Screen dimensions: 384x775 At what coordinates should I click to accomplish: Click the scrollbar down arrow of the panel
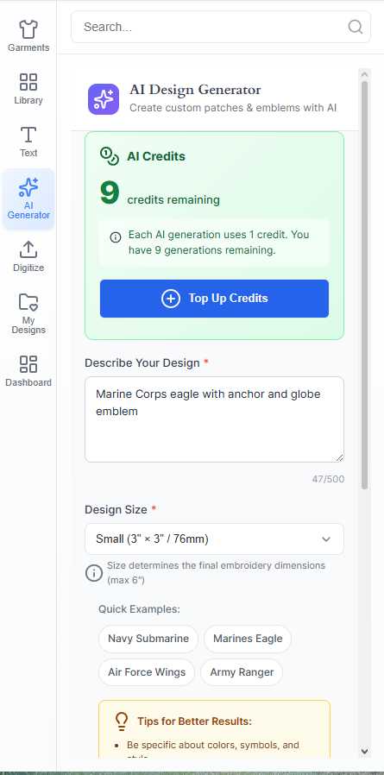pos(365,752)
